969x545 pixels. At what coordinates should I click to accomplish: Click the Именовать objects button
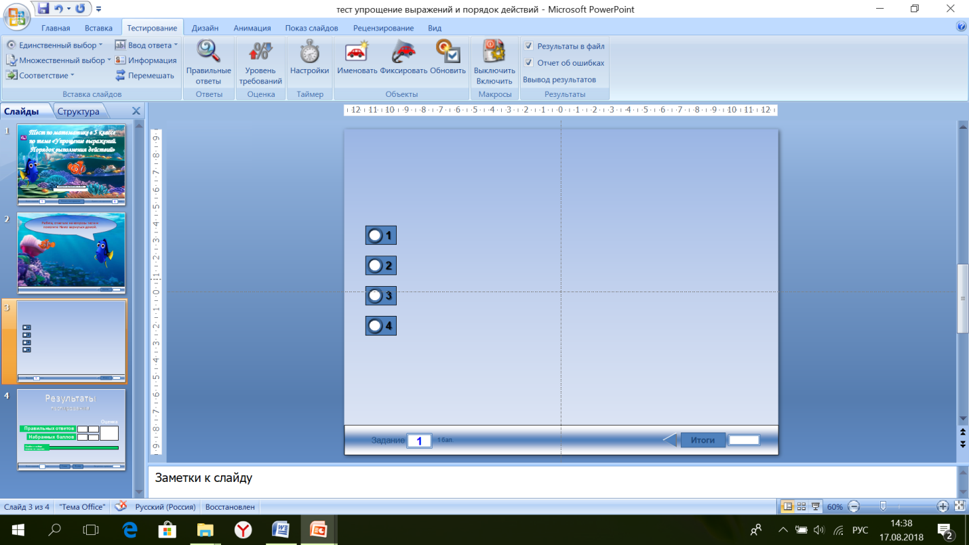(x=357, y=58)
